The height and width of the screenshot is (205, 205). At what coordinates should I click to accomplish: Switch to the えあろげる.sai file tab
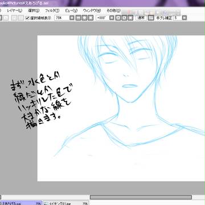(20, 203)
